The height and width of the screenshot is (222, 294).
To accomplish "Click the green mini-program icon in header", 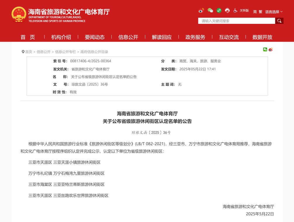I will click(x=219, y=10).
